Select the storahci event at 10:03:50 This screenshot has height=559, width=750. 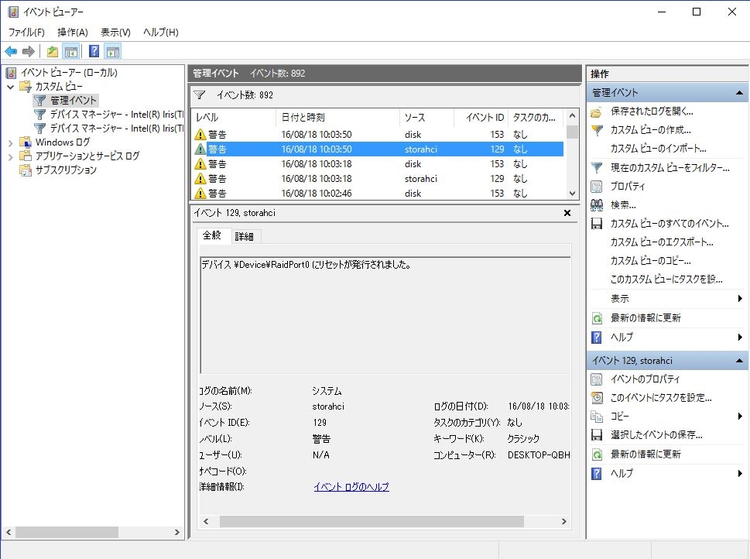point(378,149)
